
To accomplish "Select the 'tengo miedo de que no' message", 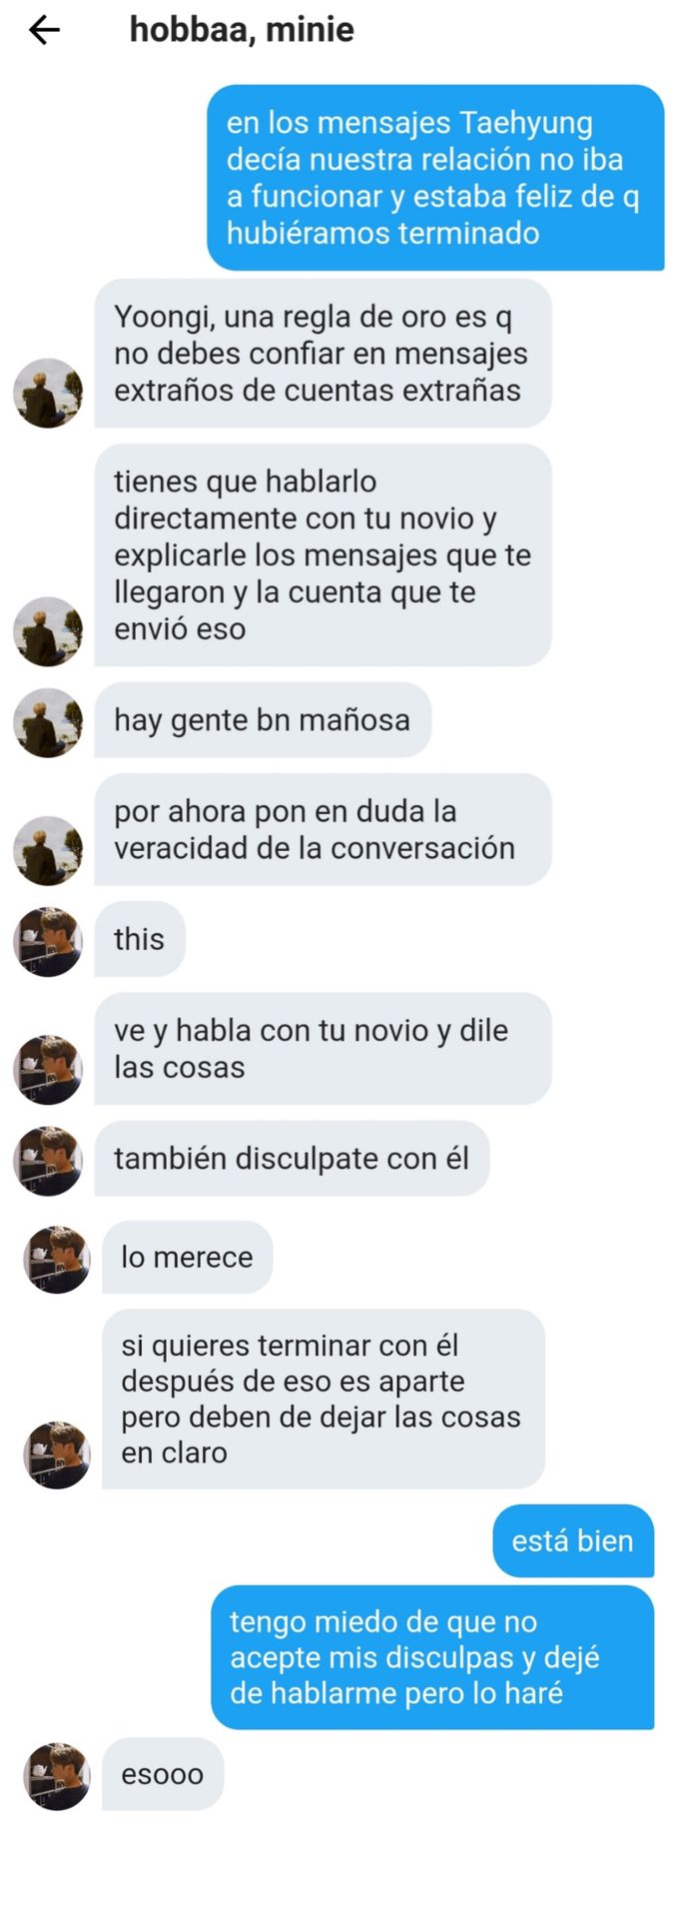I will pyautogui.click(x=432, y=1657).
